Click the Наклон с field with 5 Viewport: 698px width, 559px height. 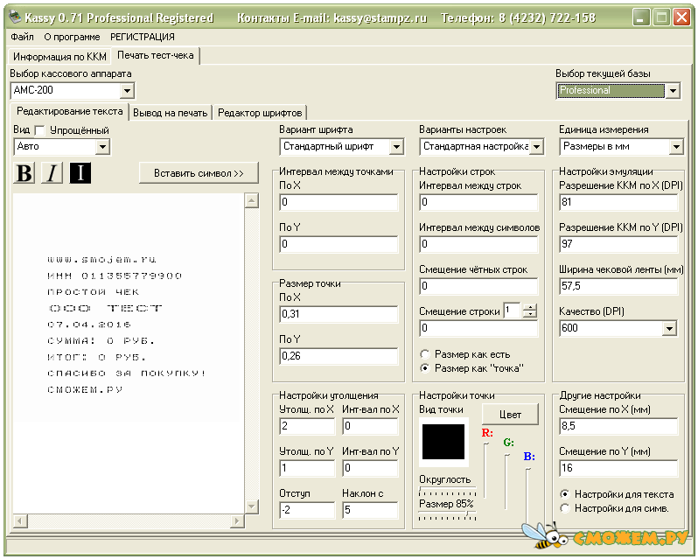pos(370,510)
